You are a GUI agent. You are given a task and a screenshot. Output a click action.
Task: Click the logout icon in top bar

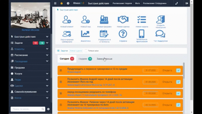click(x=187, y=3)
